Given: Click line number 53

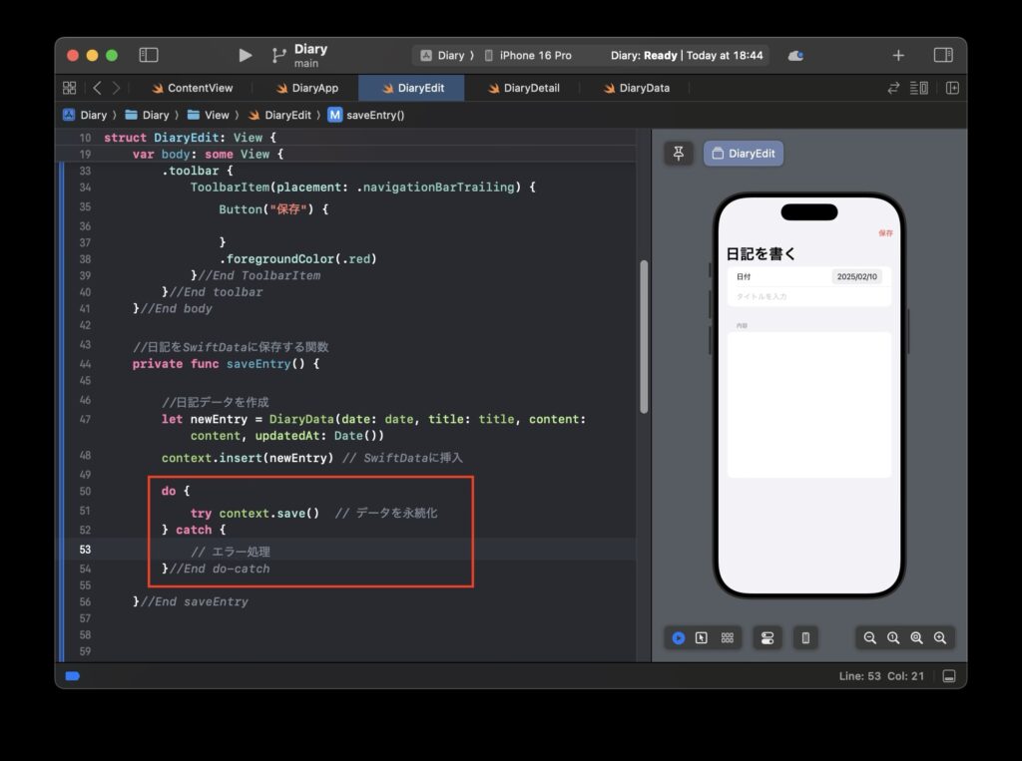Looking at the screenshot, I should [x=86, y=550].
